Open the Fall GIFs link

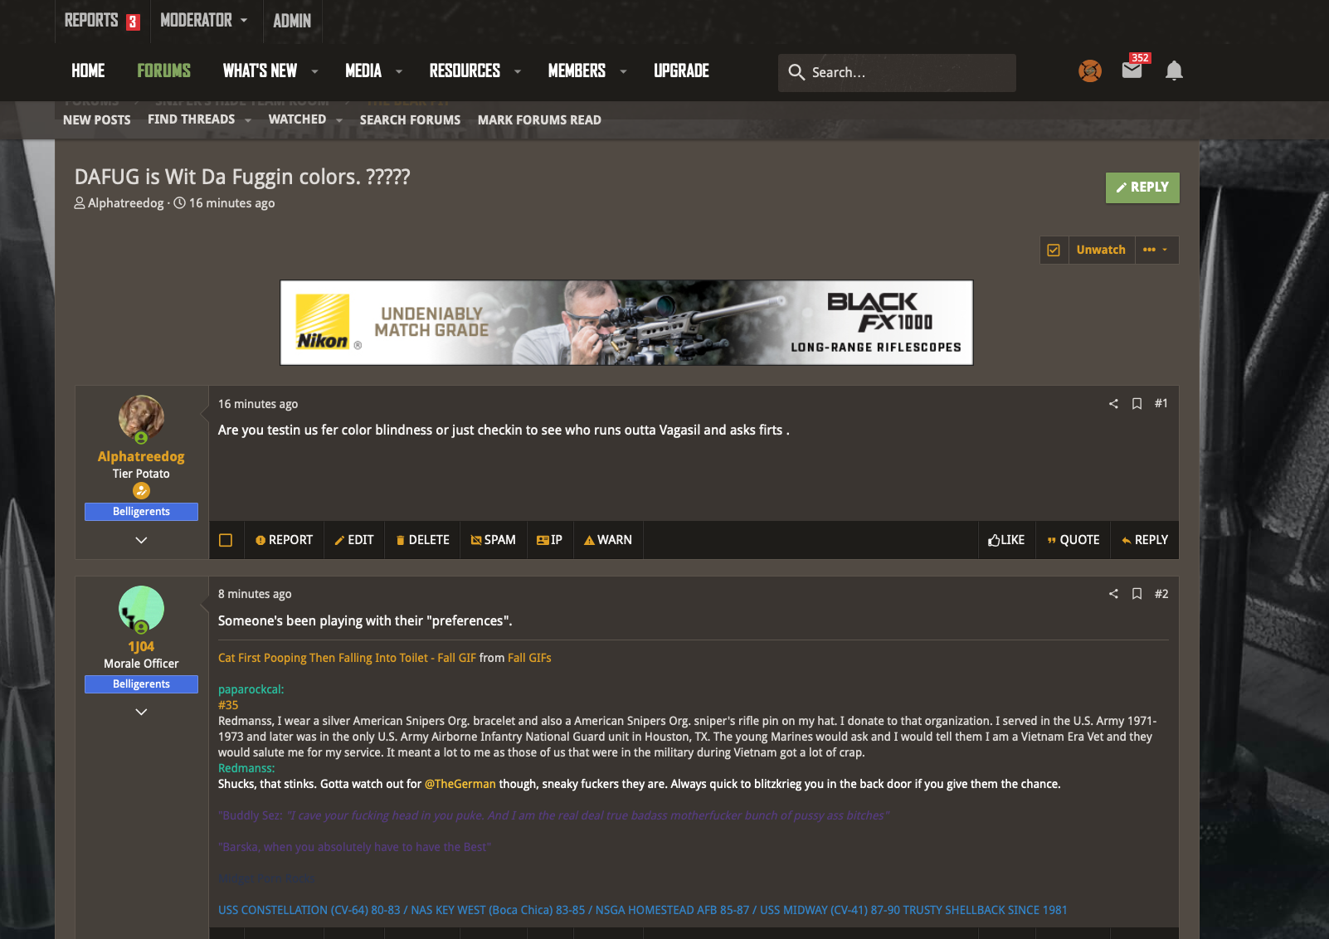pyautogui.click(x=529, y=658)
